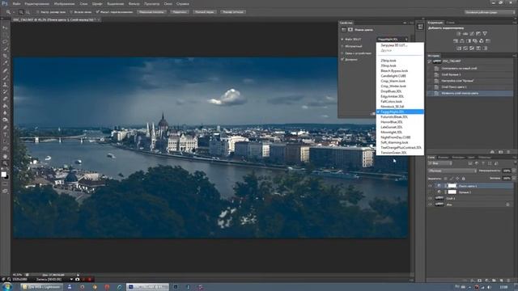
Task: Select the Абстрактный radio option
Action: click(x=342, y=46)
